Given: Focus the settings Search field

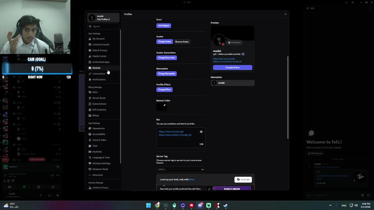Looking at the screenshot, I should (x=104, y=27).
